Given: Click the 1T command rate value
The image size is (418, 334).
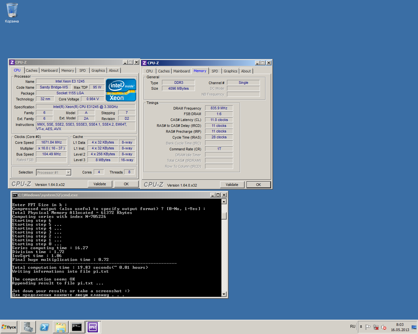Looking at the screenshot, I should click(219, 149).
